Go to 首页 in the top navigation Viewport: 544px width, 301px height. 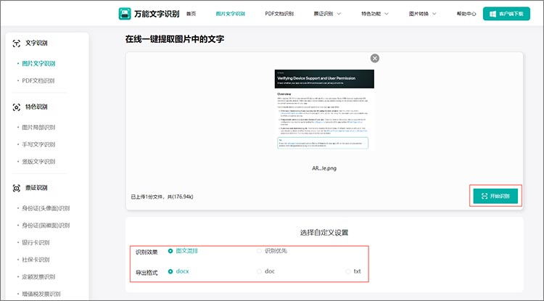[191, 14]
